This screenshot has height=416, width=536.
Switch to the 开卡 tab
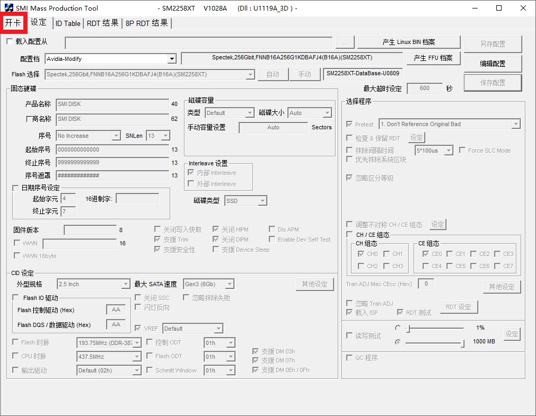(13, 23)
